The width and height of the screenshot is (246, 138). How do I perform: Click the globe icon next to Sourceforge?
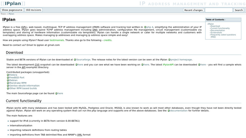pos(75,60)
